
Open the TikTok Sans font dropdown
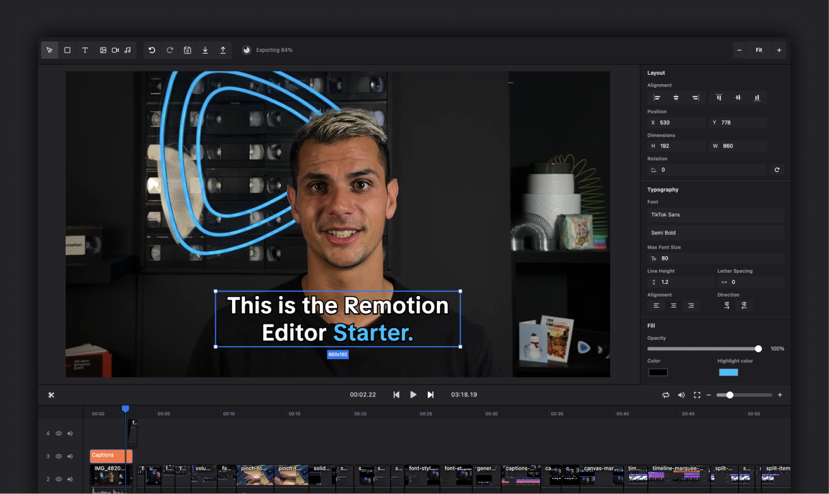[x=716, y=215]
